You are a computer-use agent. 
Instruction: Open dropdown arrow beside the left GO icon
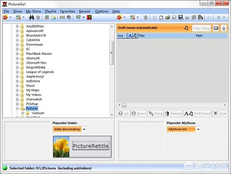coord(10,17)
